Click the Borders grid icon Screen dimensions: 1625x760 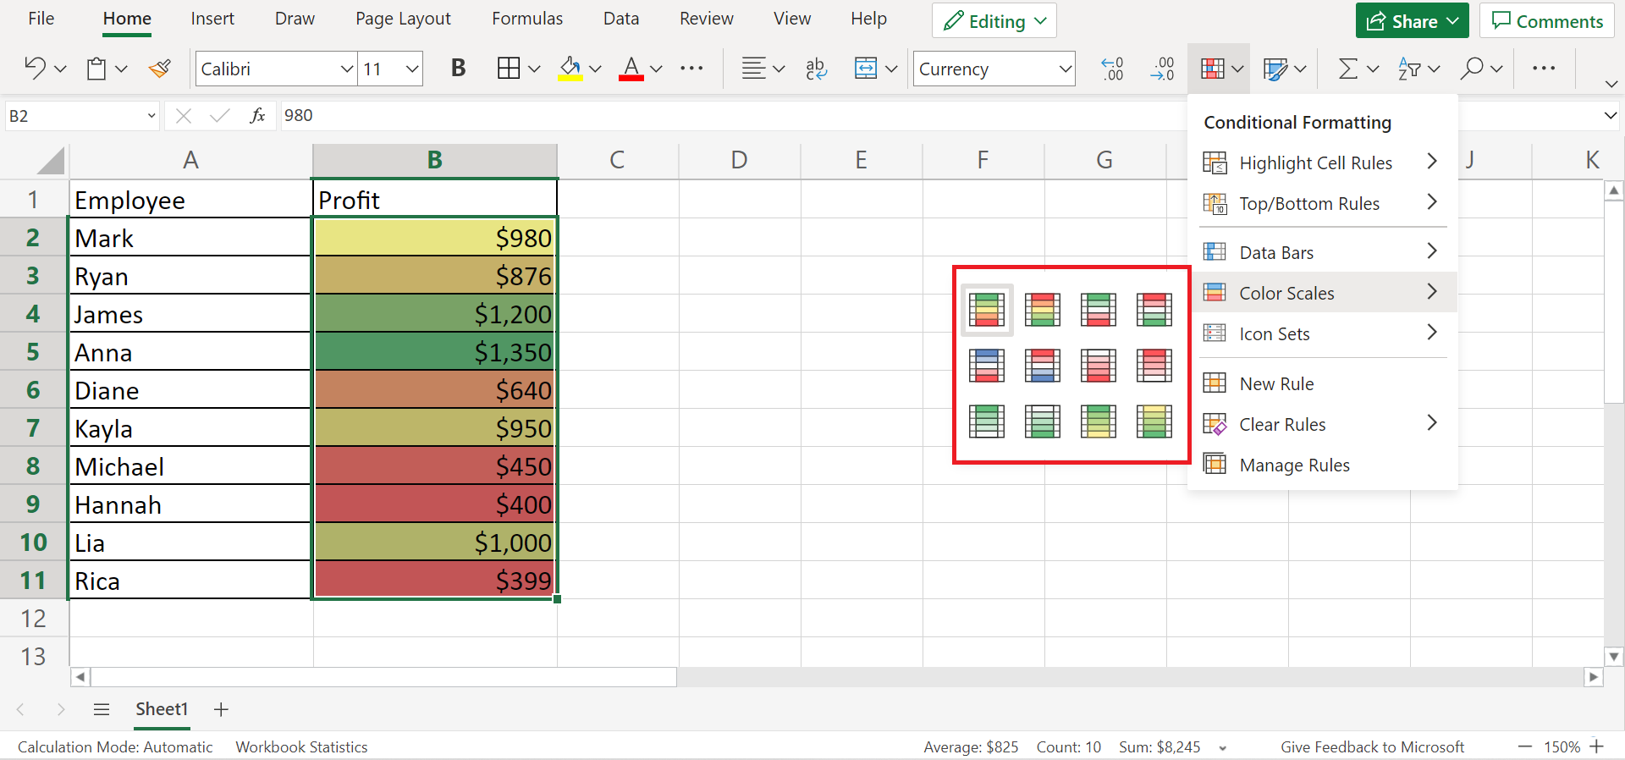pyautogui.click(x=509, y=69)
